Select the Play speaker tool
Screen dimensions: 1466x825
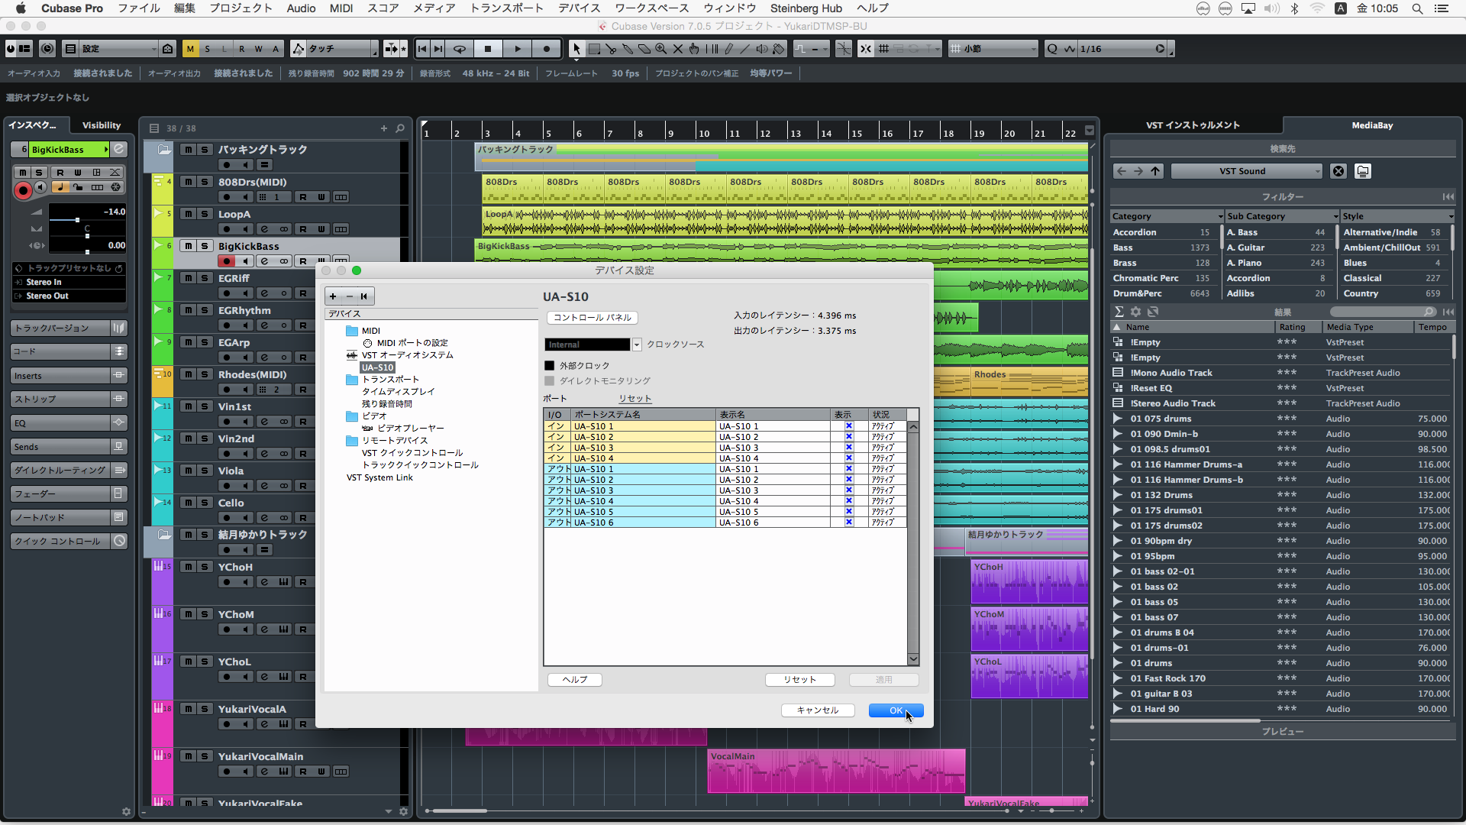pos(762,49)
